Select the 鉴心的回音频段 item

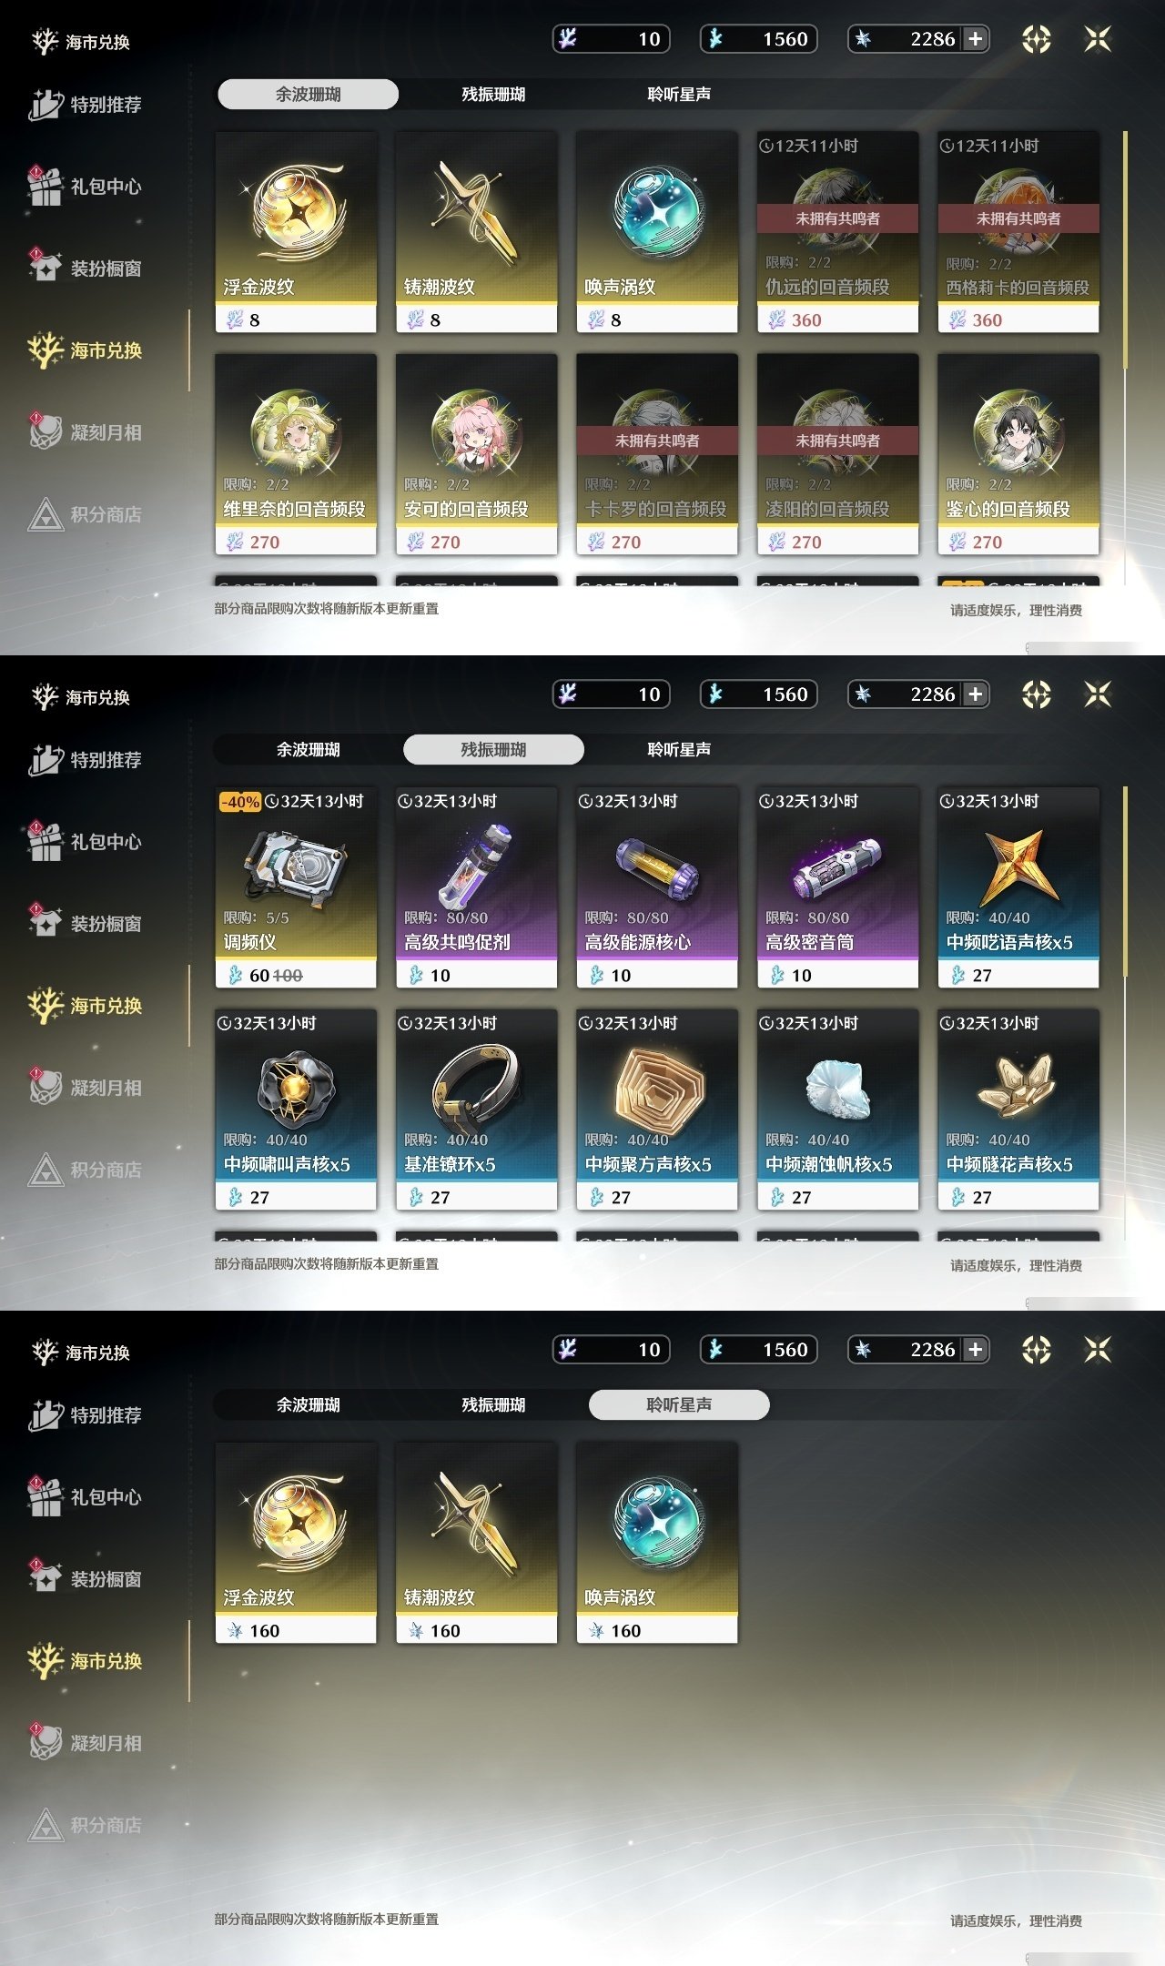1018,454
